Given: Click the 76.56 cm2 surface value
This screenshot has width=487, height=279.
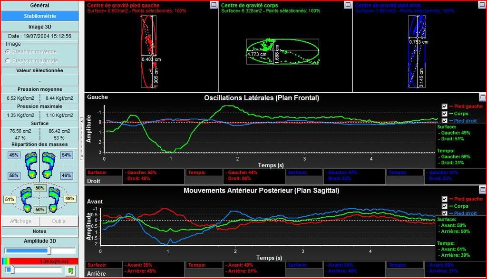Looking at the screenshot, I should [20, 131].
